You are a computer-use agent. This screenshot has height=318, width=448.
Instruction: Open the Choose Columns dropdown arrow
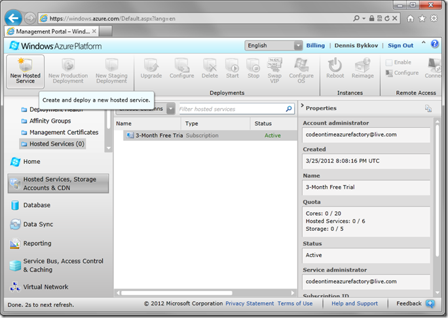click(x=170, y=109)
